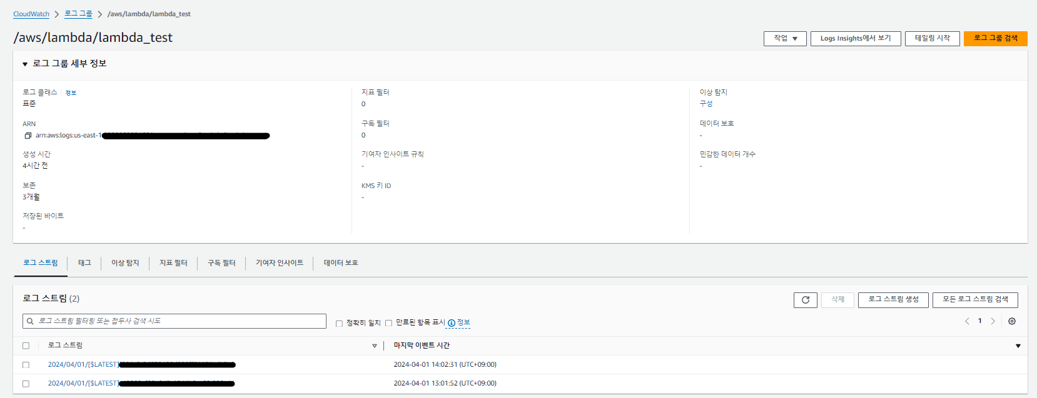Collapse the 로그 그룹 세부 정보 section
This screenshot has width=1037, height=398.
(x=25, y=64)
